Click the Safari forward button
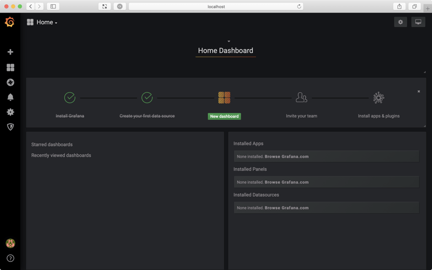Viewport: 432px width, 270px height. (x=39, y=6)
